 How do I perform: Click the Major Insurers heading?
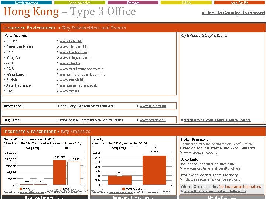[x=16, y=36]
